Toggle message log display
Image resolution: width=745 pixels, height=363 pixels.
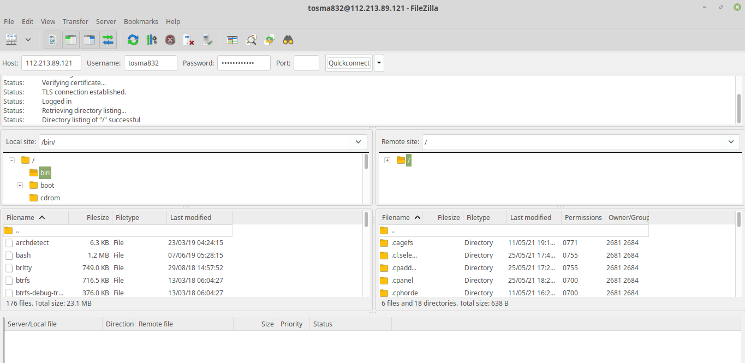click(x=52, y=40)
